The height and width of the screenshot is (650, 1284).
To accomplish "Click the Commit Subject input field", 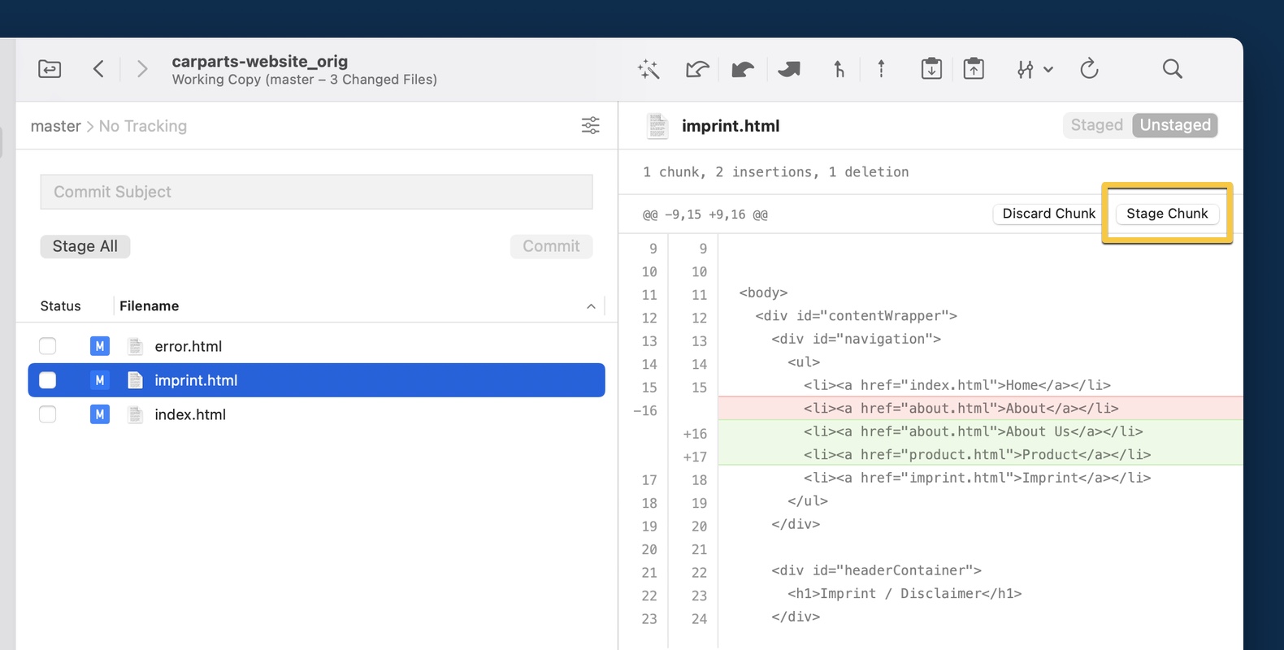I will pyautogui.click(x=316, y=192).
